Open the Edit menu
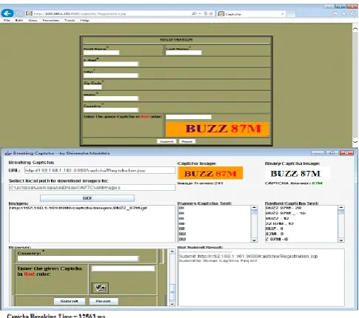Viewport: 359px width, 318px height. 19,20
